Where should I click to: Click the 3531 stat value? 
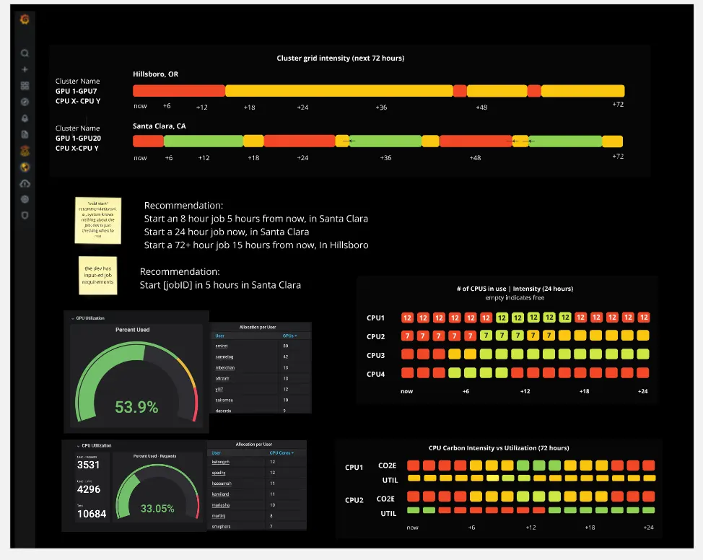[x=88, y=465]
